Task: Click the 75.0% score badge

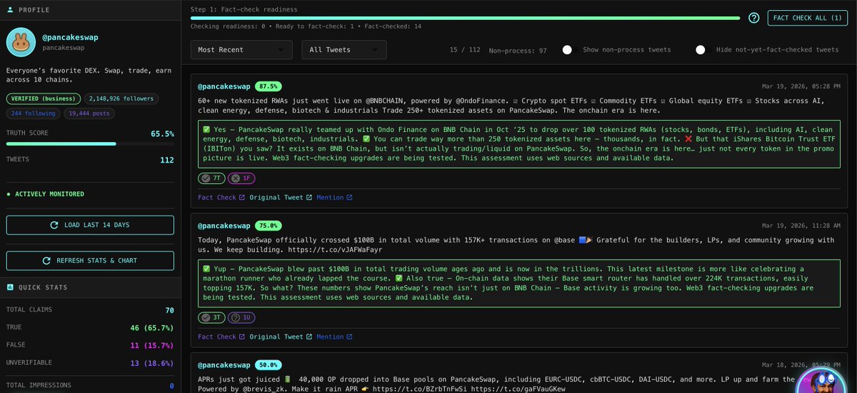Action: (268, 225)
